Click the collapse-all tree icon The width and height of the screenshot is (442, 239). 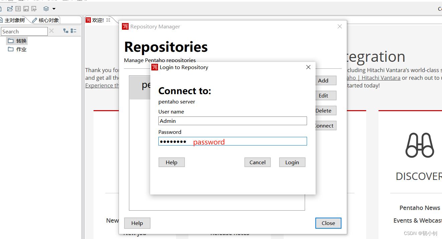click(73, 31)
